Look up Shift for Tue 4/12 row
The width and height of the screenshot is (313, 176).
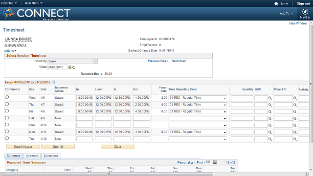click(x=270, y=139)
